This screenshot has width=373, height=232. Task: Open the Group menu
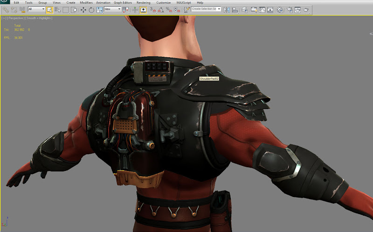tap(42, 3)
